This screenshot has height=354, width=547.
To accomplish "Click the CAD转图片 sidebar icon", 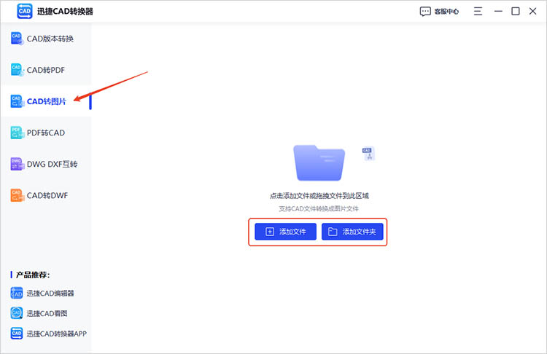I will pyautogui.click(x=17, y=101).
